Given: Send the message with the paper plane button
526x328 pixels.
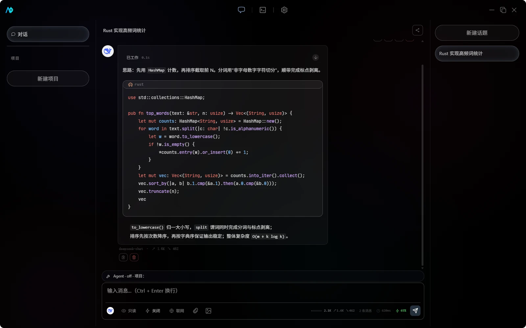Looking at the screenshot, I should (x=415, y=311).
